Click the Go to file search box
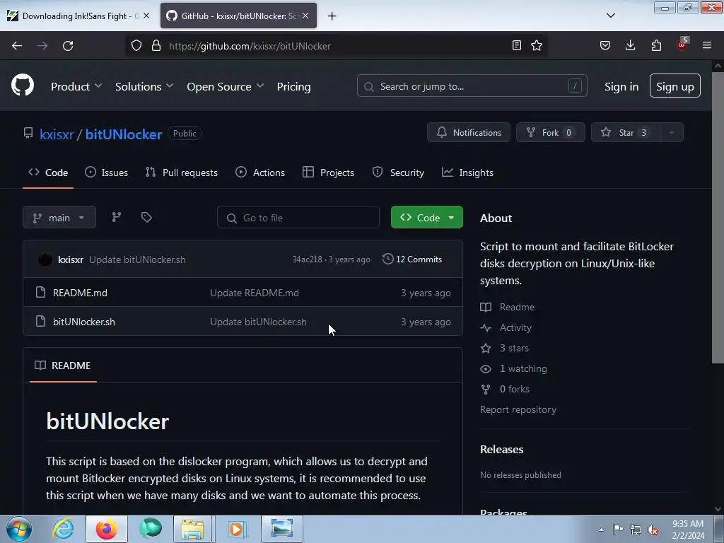Screen dimensions: 724x543 (298, 218)
